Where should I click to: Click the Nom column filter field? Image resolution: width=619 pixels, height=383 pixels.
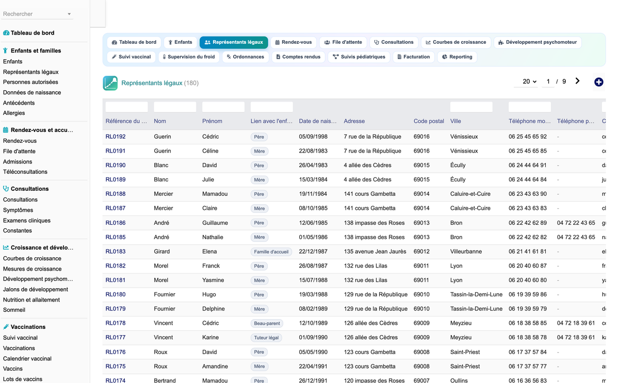click(x=175, y=107)
